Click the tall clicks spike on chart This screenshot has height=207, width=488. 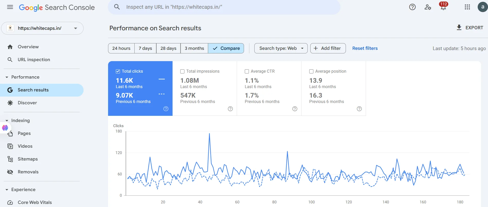[209, 134]
